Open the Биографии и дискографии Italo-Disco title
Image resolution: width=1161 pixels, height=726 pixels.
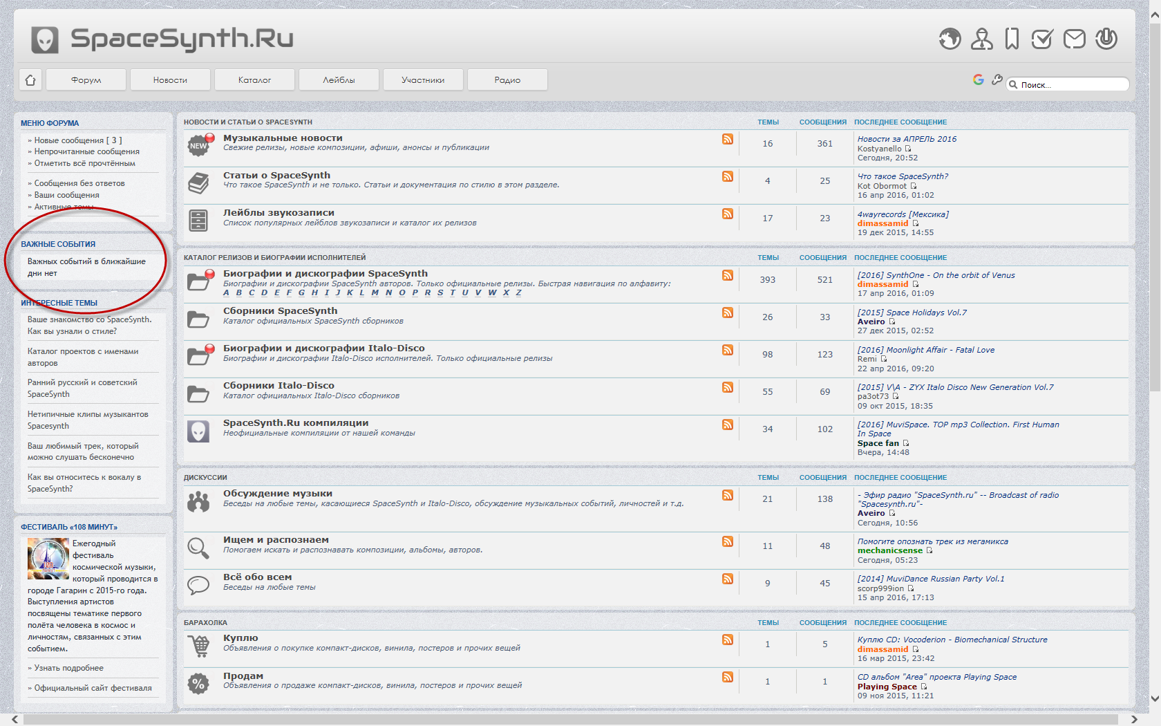324,348
